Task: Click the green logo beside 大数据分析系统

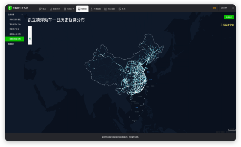Action: click(10, 8)
